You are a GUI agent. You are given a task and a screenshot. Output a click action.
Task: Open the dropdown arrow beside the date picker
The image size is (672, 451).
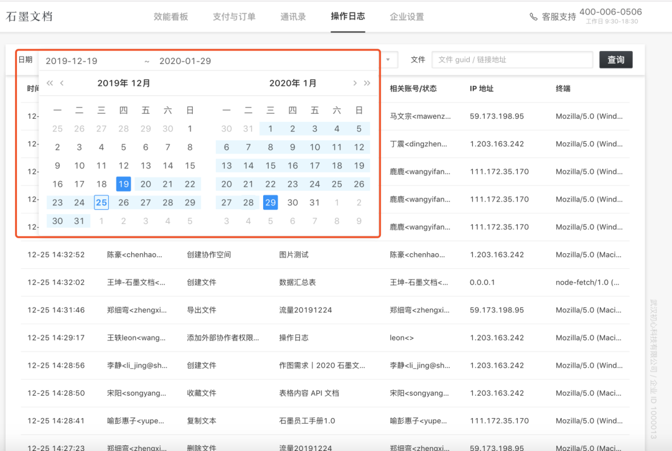(x=388, y=60)
